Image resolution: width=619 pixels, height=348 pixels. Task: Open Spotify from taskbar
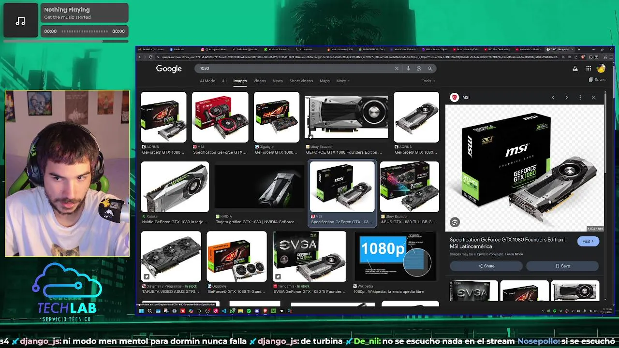pos(249,311)
